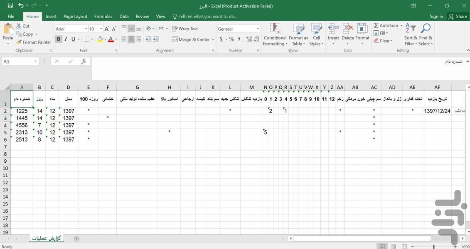This screenshot has height=249, width=470.
Task: Click the Borders icon
Action: click(x=86, y=39)
